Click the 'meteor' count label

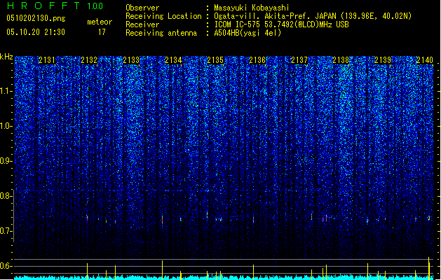tap(100, 22)
